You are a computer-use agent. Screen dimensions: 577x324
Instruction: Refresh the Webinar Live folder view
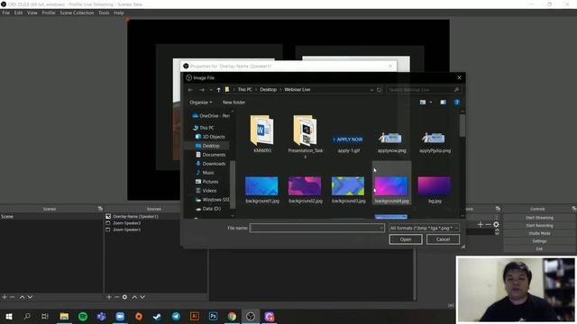click(379, 90)
